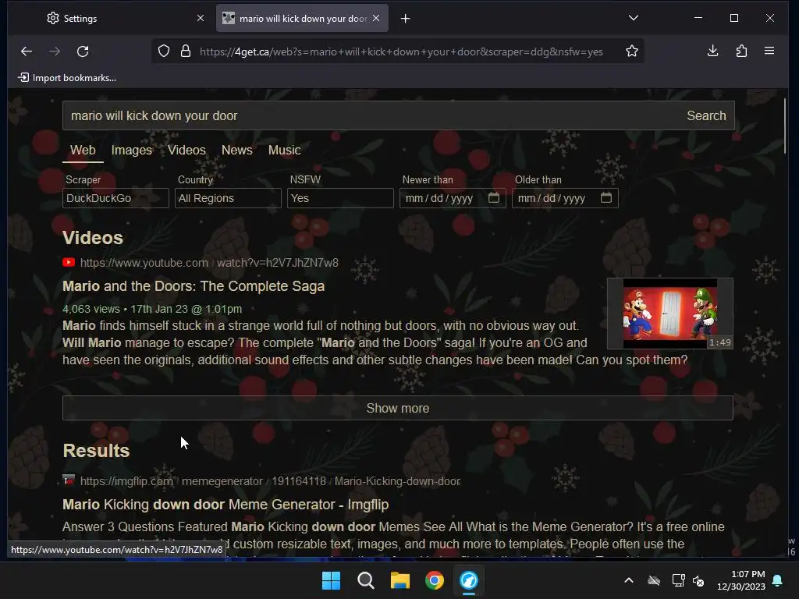This screenshot has width=799, height=599.
Task: Open Mario and the Doors video title
Action: [194, 286]
